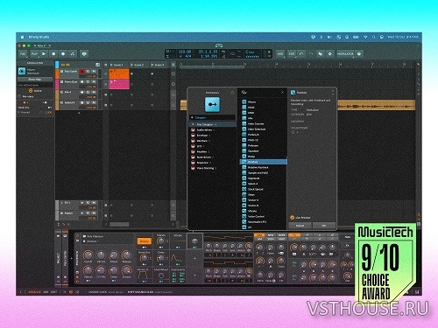Click Cancel in the modulator browser

point(300,226)
